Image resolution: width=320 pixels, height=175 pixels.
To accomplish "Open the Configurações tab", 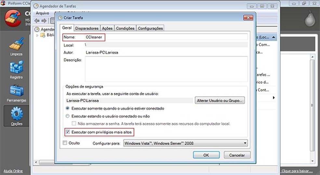I will 150,28.
